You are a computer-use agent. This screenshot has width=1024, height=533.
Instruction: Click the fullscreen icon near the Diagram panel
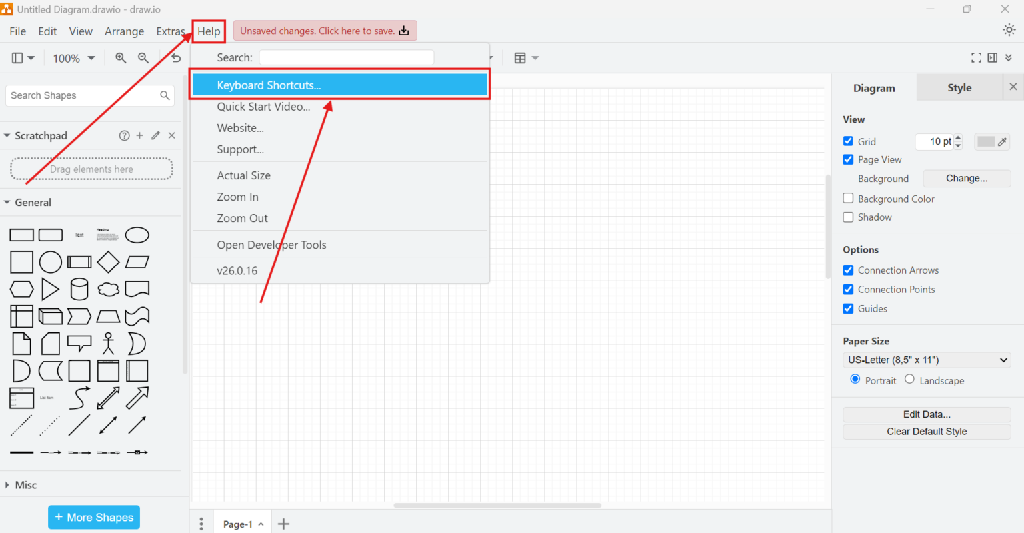coord(976,57)
